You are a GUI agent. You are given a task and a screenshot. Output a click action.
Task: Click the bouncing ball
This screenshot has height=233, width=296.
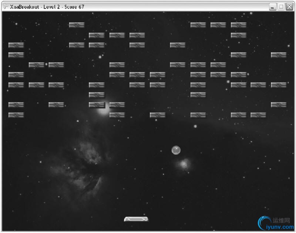point(176,150)
